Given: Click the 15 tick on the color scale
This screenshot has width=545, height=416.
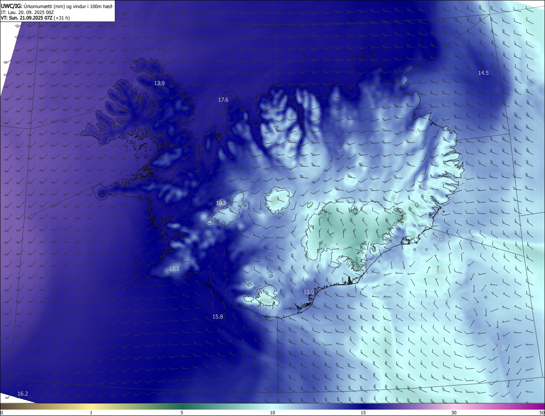Looking at the screenshot, I should coord(363,413).
